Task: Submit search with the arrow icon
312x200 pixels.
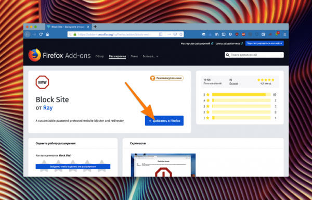Action: [x=280, y=55]
